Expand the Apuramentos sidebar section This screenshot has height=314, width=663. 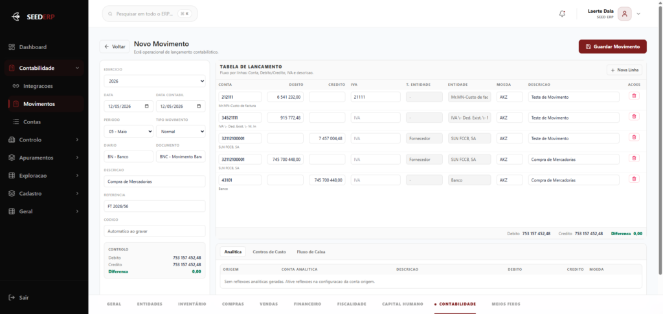pyautogui.click(x=78, y=158)
